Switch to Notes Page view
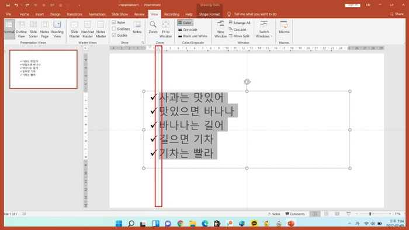The width and height of the screenshot is (409, 230). click(x=44, y=29)
